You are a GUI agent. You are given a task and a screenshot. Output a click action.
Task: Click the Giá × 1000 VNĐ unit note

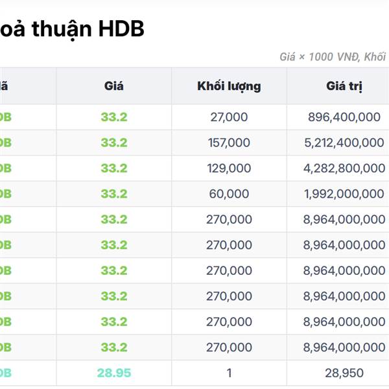pos(333,57)
